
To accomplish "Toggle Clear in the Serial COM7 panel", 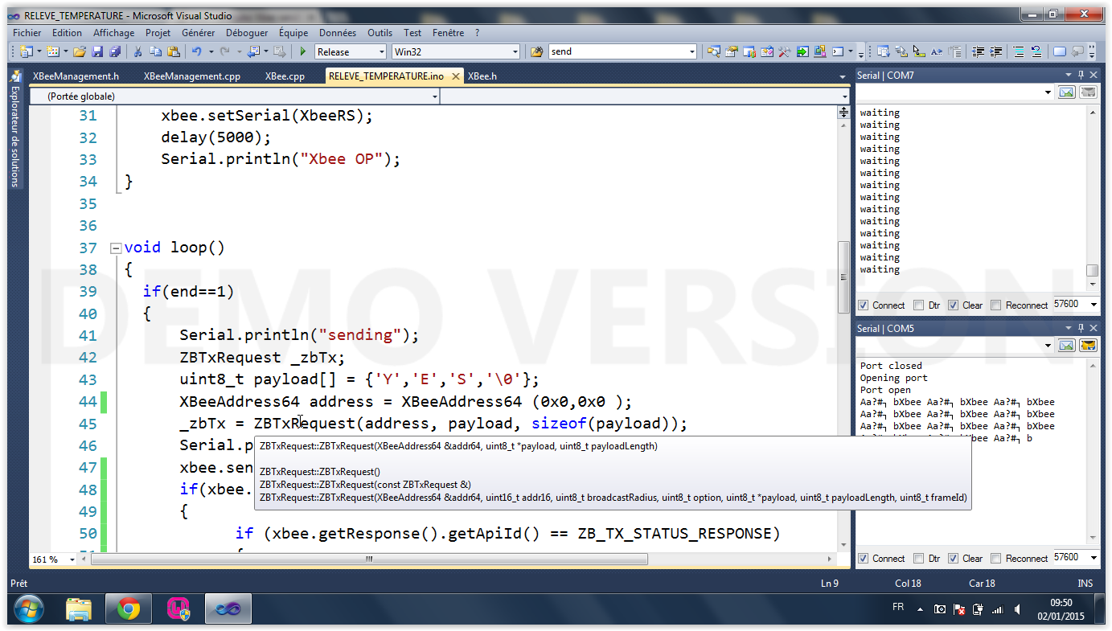I will point(953,305).
